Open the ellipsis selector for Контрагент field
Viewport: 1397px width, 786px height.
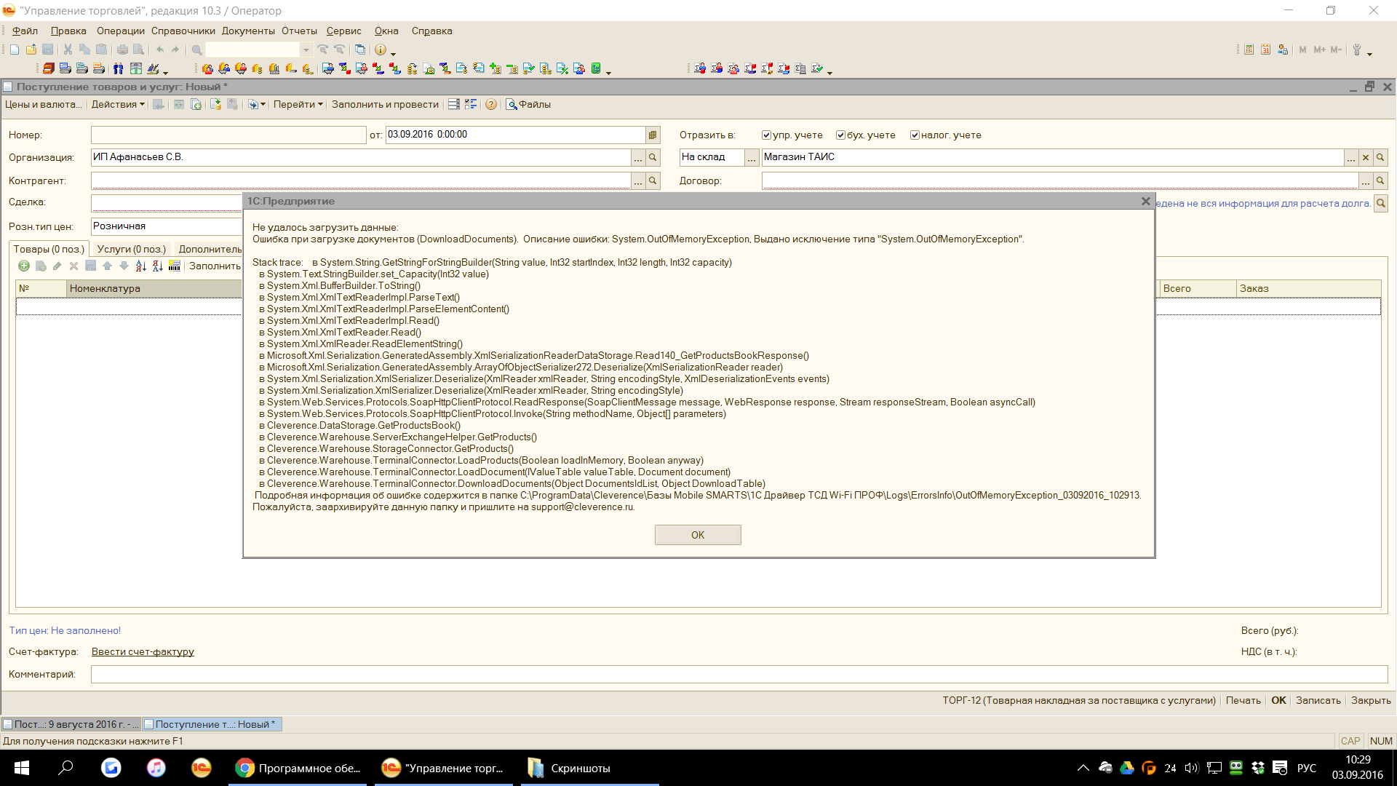(638, 180)
